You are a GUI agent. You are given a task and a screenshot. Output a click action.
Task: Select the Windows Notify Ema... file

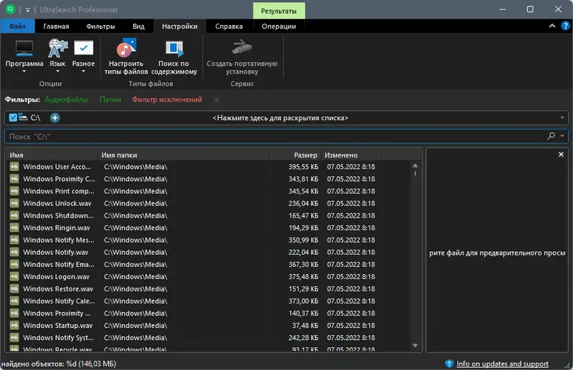tap(59, 265)
